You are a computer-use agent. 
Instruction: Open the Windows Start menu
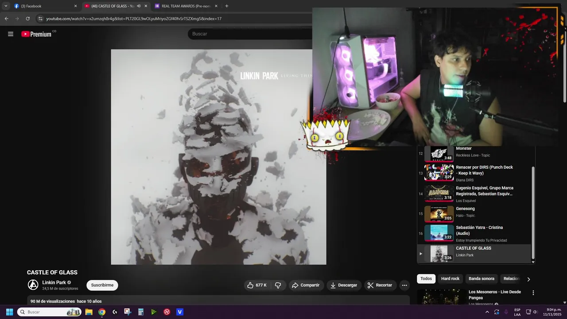click(9, 312)
